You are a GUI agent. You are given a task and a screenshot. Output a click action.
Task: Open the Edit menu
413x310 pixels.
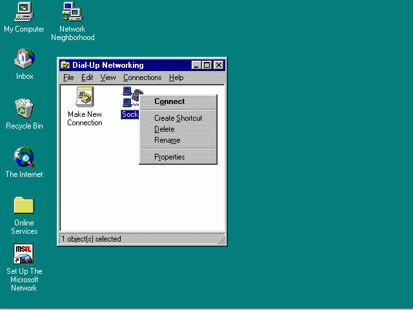87,77
